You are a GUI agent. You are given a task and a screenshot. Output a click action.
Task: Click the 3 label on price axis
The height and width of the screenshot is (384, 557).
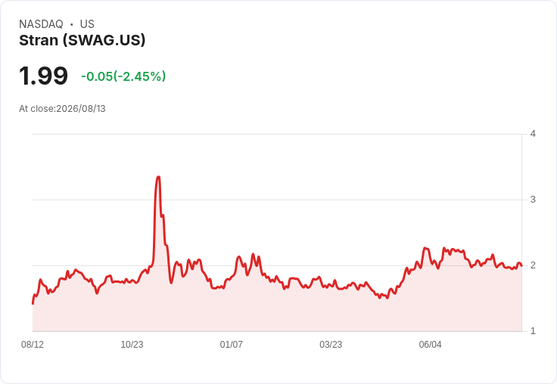coord(533,200)
